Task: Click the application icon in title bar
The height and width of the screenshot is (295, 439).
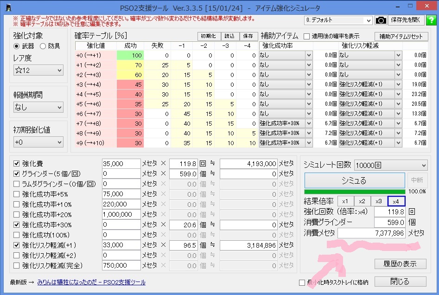Action: pyautogui.click(x=8, y=7)
